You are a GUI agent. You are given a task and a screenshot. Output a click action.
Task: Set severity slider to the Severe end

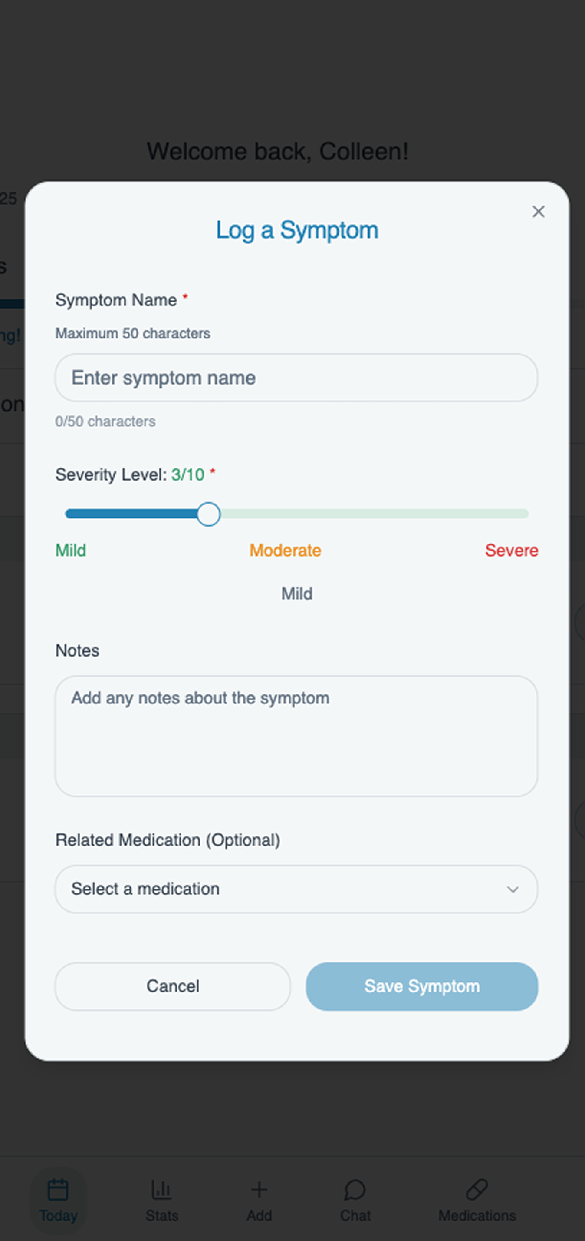[x=526, y=514]
